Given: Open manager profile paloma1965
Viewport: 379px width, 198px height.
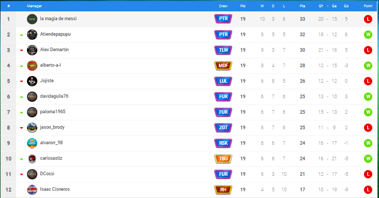Looking at the screenshot, I should 53,112.
